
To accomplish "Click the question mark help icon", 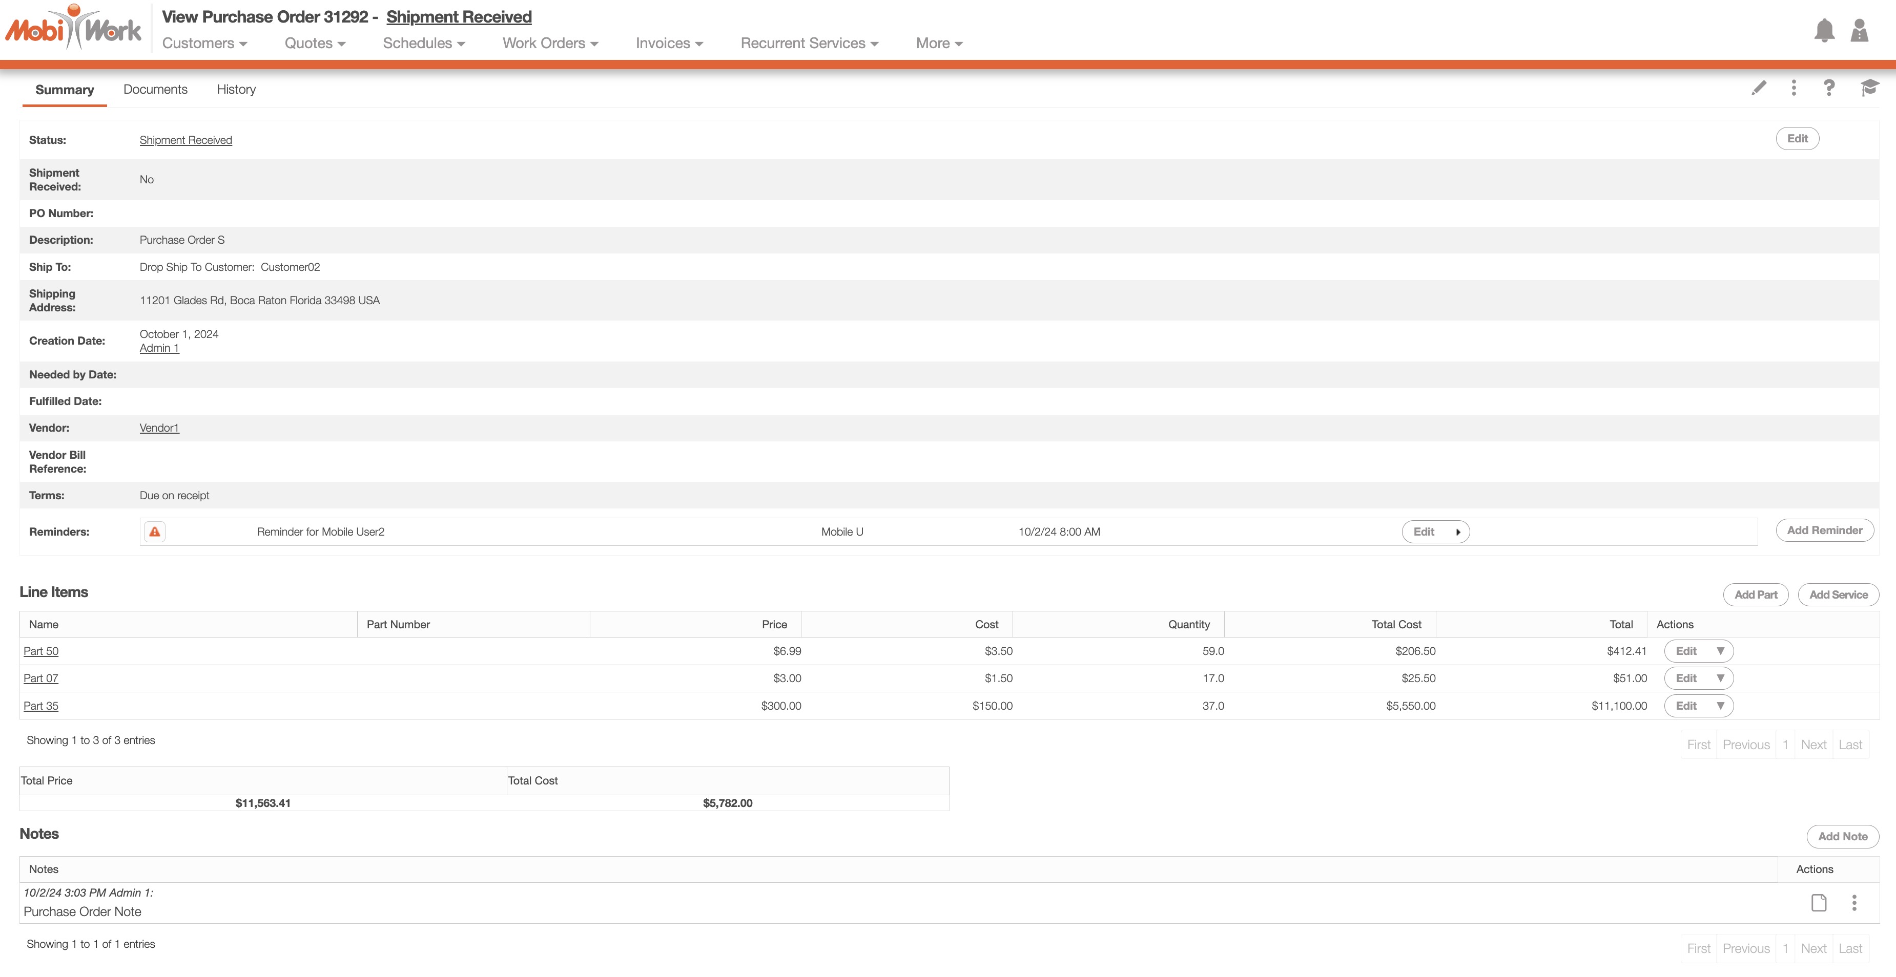I will pos(1829,88).
